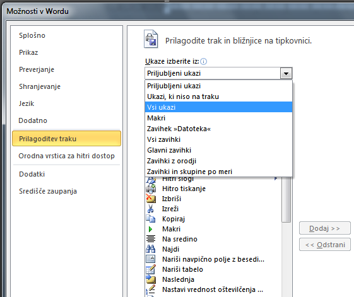Choose Ukazi, ki niso na traku option

(218, 96)
